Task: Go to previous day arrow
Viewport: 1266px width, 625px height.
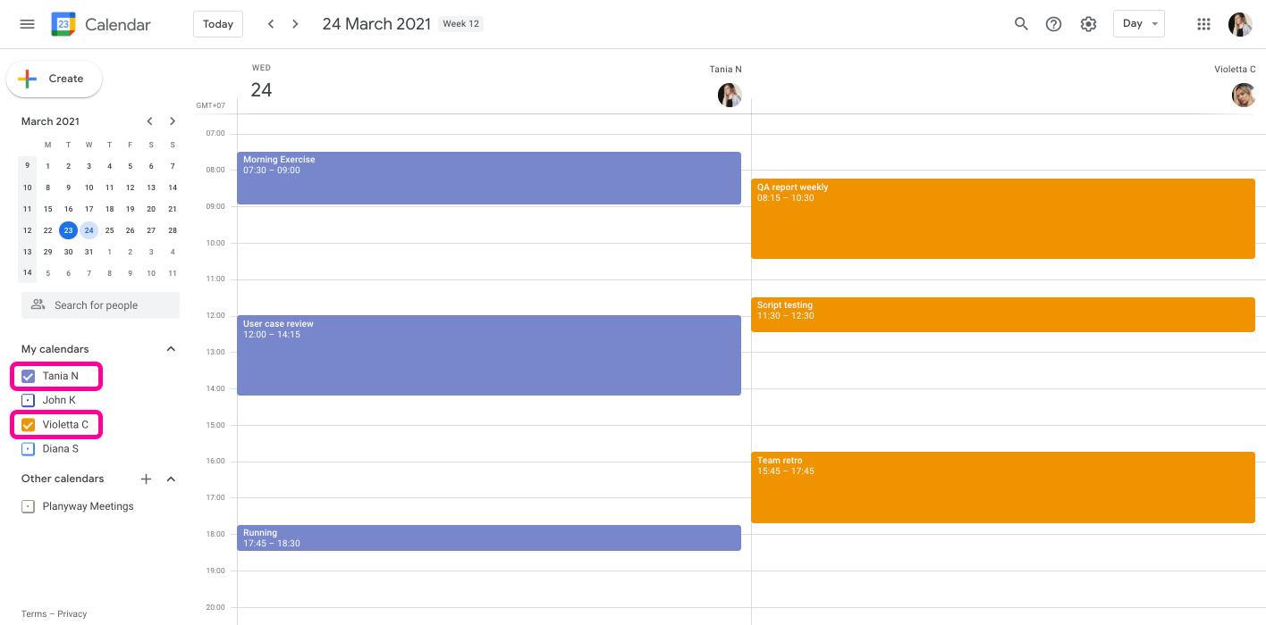Action: pos(271,24)
